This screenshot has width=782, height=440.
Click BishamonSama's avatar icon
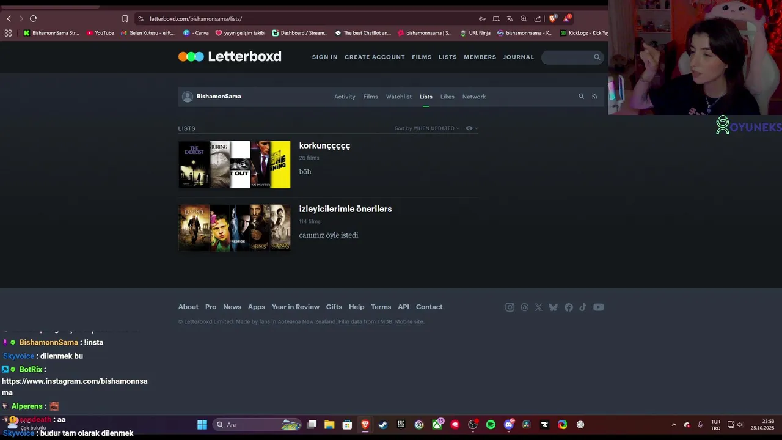click(x=188, y=97)
